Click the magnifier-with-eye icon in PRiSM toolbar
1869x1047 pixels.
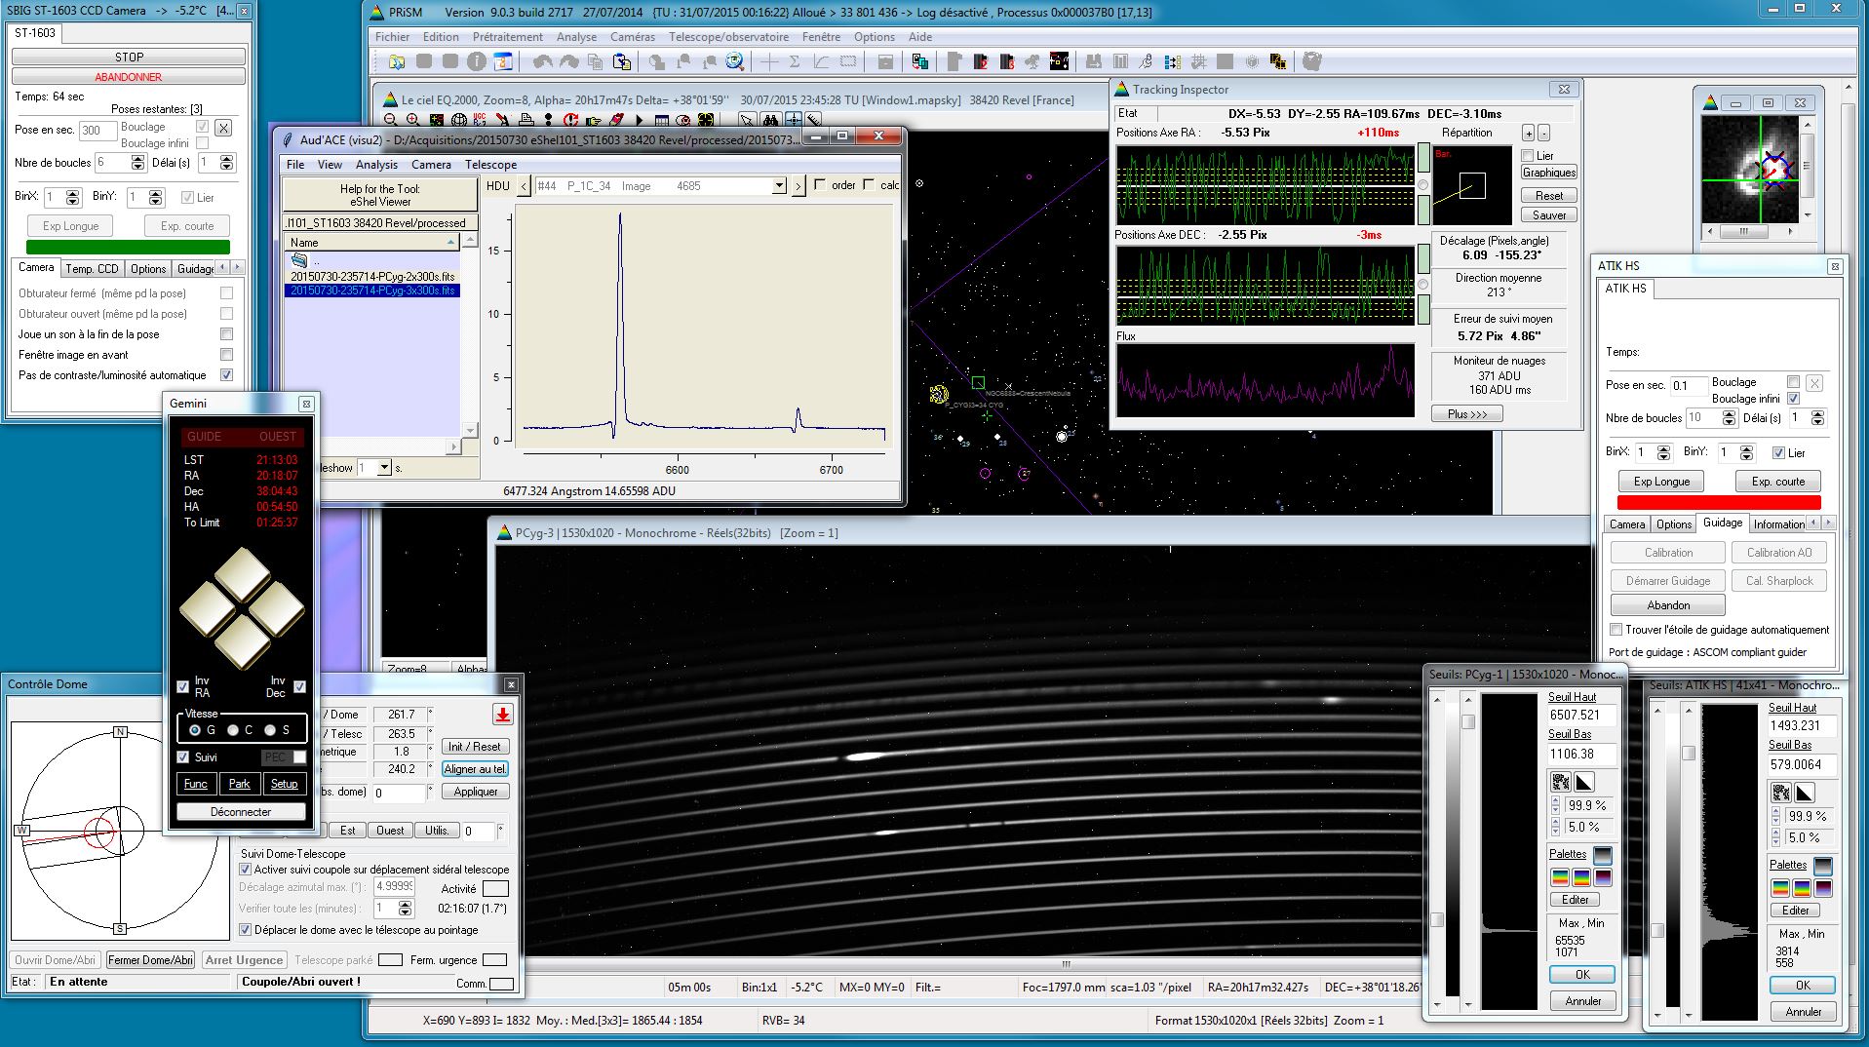[734, 62]
